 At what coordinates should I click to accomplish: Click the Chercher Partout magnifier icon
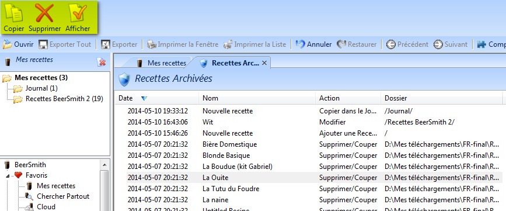29,196
